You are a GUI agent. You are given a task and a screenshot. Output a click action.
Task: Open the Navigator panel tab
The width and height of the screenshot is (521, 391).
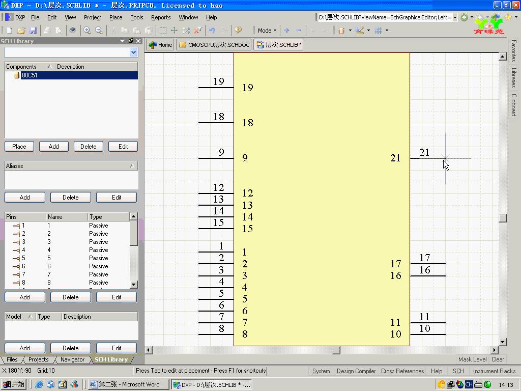click(72, 359)
